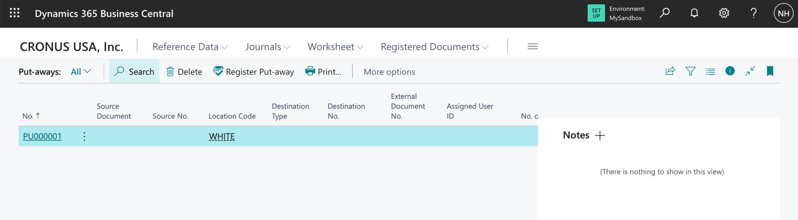Open the notifications bell
This screenshot has width=798, height=220.
(694, 13)
